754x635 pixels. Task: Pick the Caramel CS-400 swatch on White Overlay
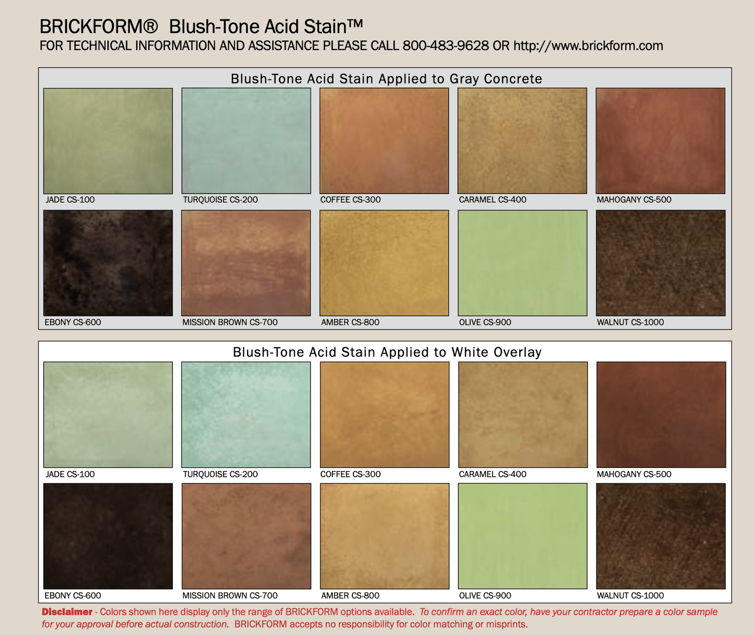[x=523, y=415]
